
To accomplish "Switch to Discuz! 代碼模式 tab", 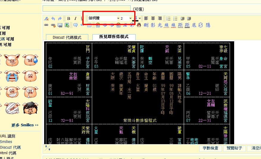I will pos(67,37).
